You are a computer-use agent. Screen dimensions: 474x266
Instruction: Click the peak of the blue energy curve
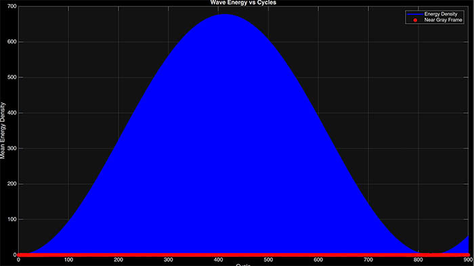[225, 14]
